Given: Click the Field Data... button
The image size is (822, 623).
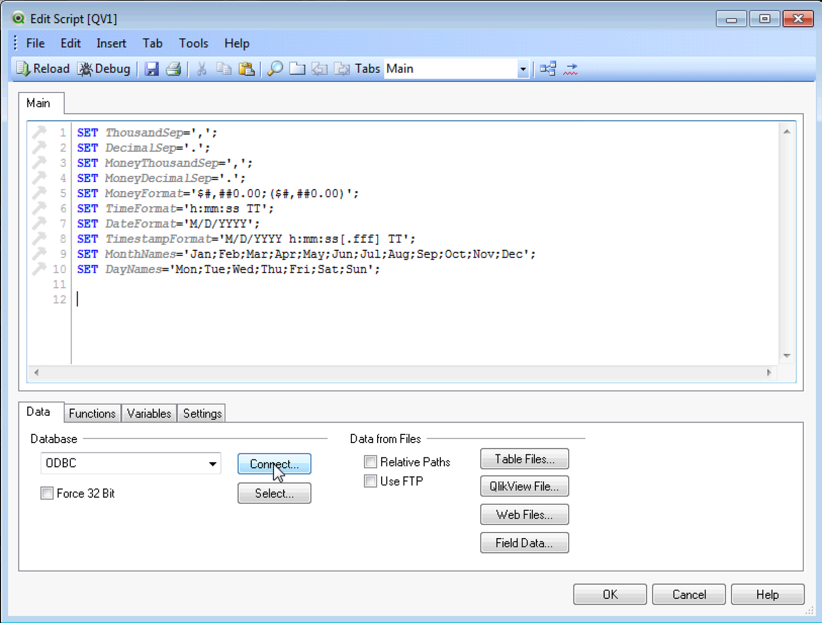Looking at the screenshot, I should pyautogui.click(x=525, y=543).
